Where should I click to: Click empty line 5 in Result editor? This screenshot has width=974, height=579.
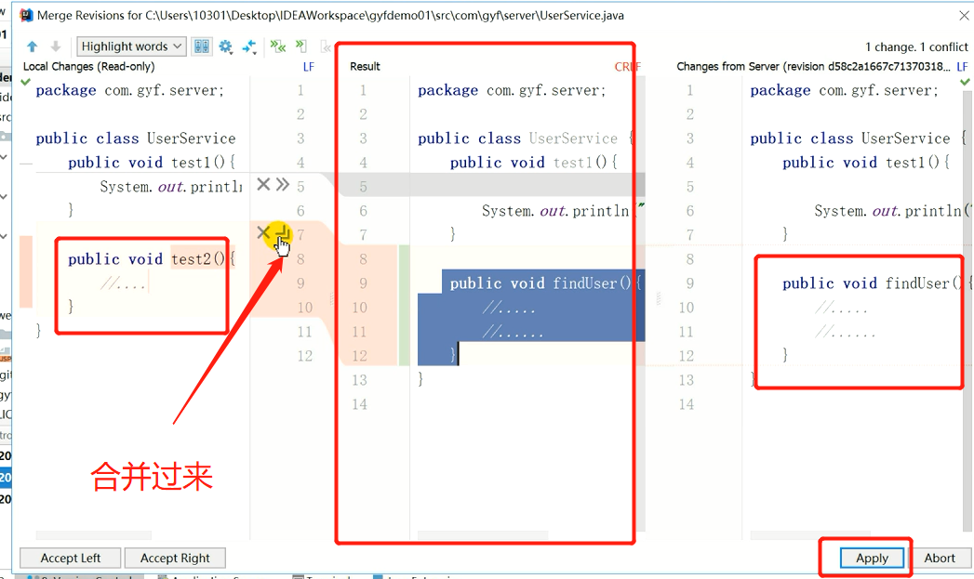pyautogui.click(x=527, y=186)
